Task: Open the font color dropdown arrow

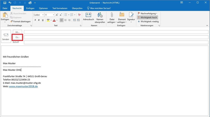Action: point(57,20)
